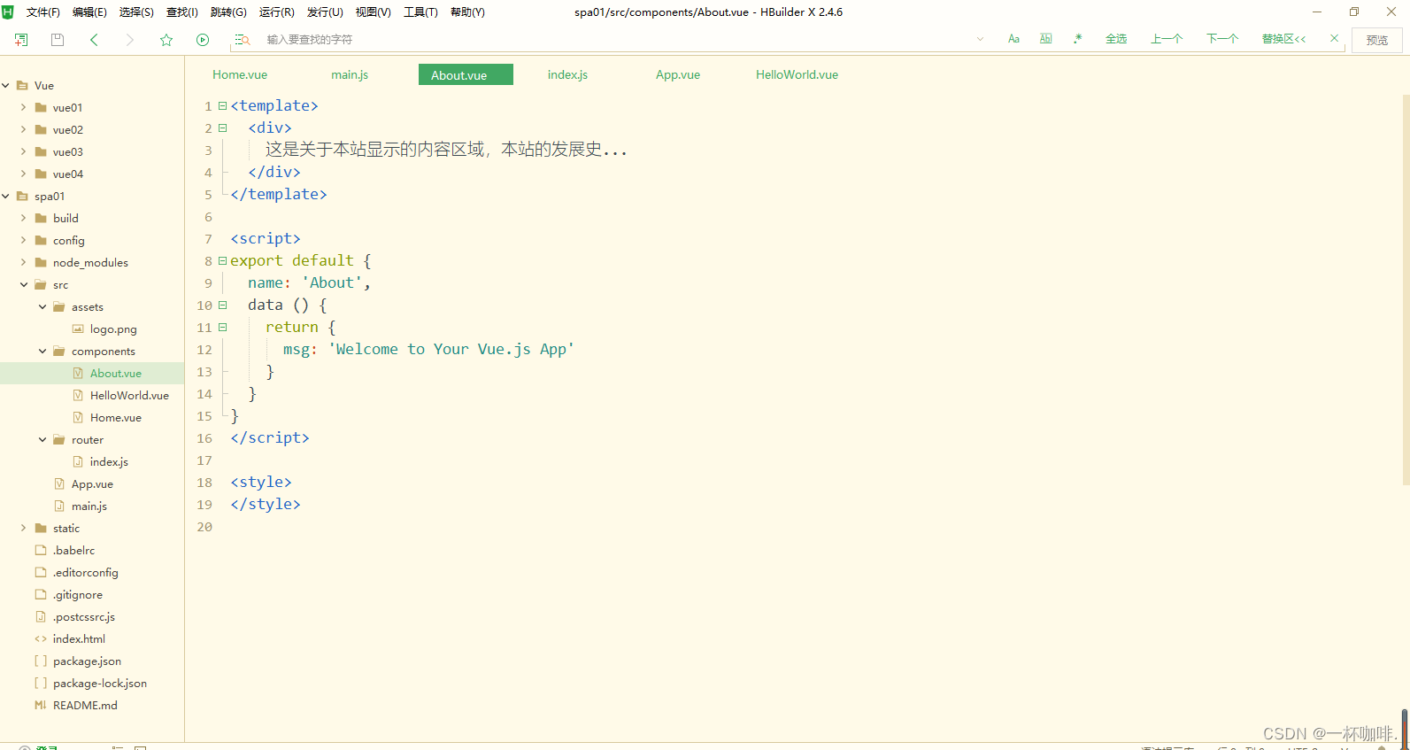This screenshot has height=750, width=1410.
Task: Open the 文件(F) menu
Action: 43,12
